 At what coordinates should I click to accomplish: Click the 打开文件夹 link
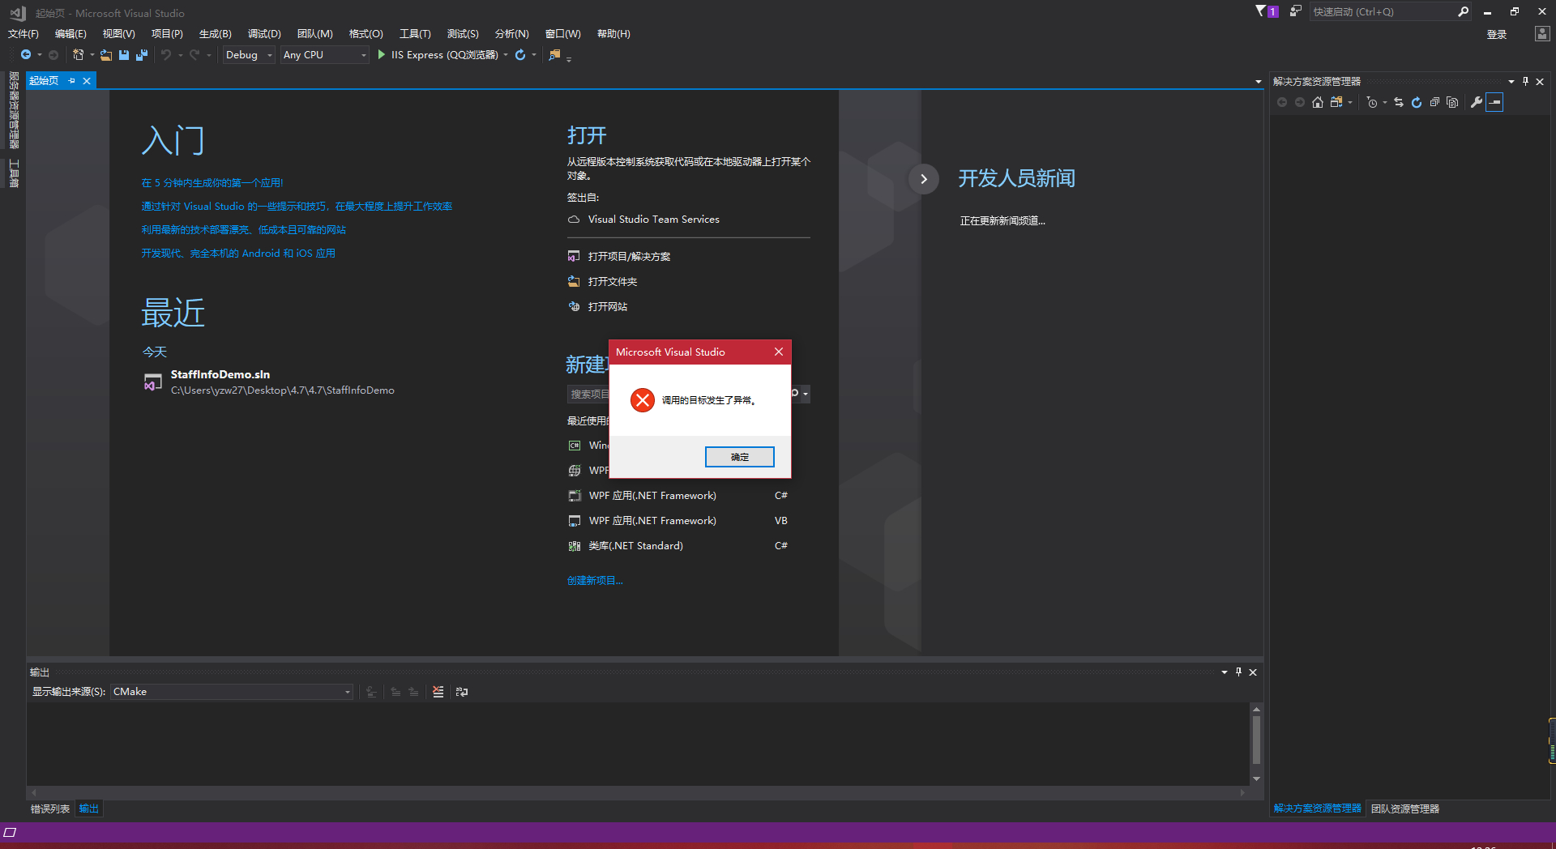pyautogui.click(x=613, y=282)
